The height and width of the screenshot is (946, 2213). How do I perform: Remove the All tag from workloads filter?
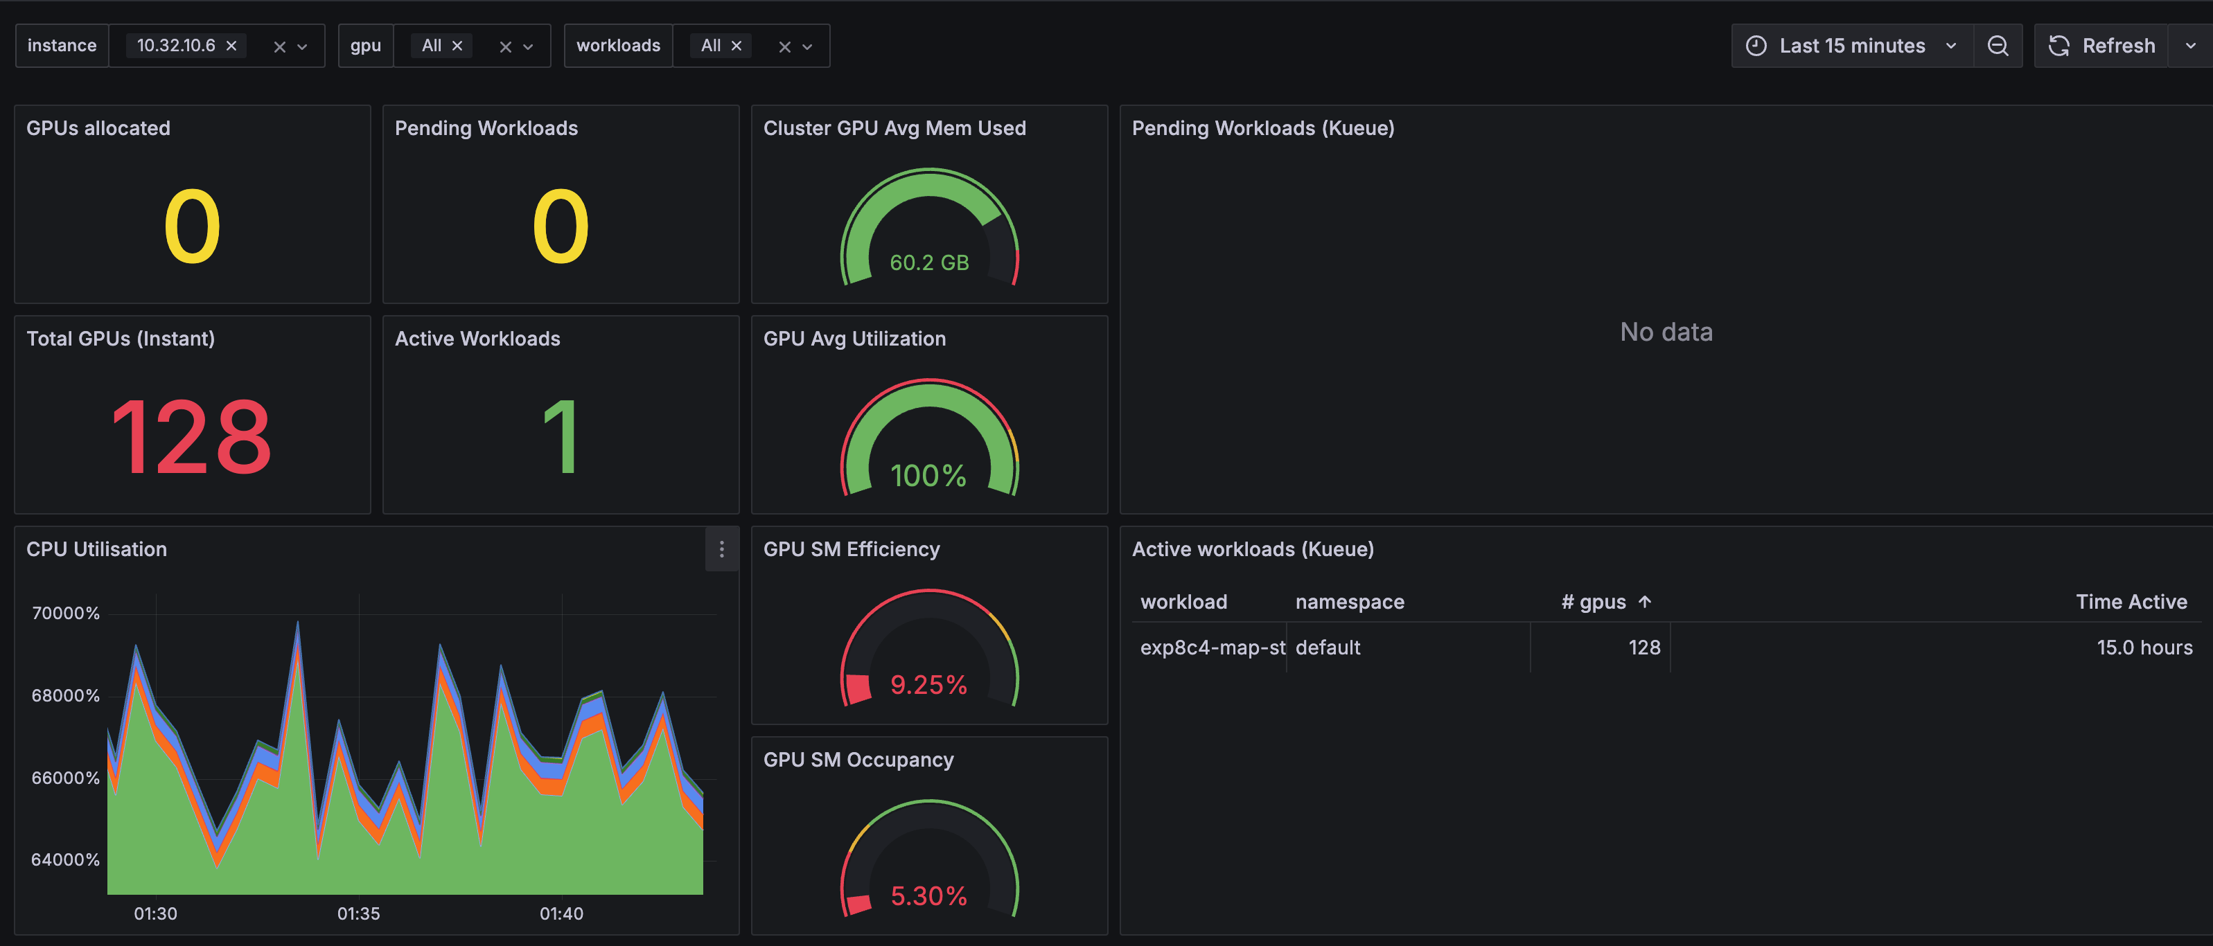click(x=737, y=46)
